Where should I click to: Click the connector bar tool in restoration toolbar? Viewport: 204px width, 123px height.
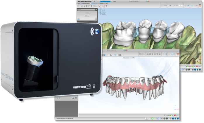(x=96, y=6)
